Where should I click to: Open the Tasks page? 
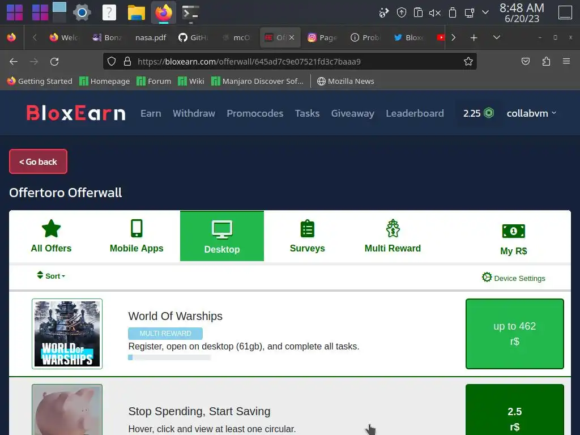click(307, 113)
